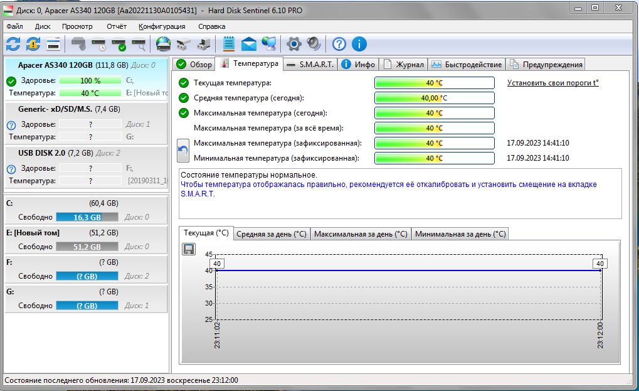Viewport: 639px width, 391px height.
Task: Click the E: free space 51,2 GB bar
Action: click(x=87, y=247)
